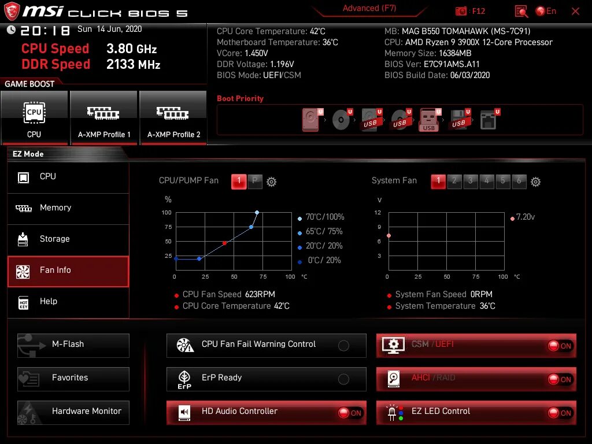Viewport: 592px width, 444px height.
Task: Switch to Advanced (F7) mode
Action: click(369, 8)
